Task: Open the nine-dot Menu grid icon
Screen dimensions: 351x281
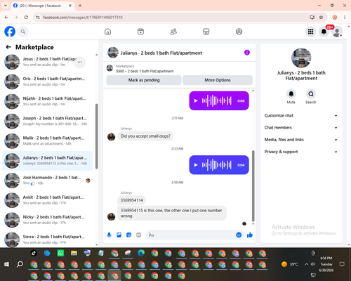Action: point(310,32)
